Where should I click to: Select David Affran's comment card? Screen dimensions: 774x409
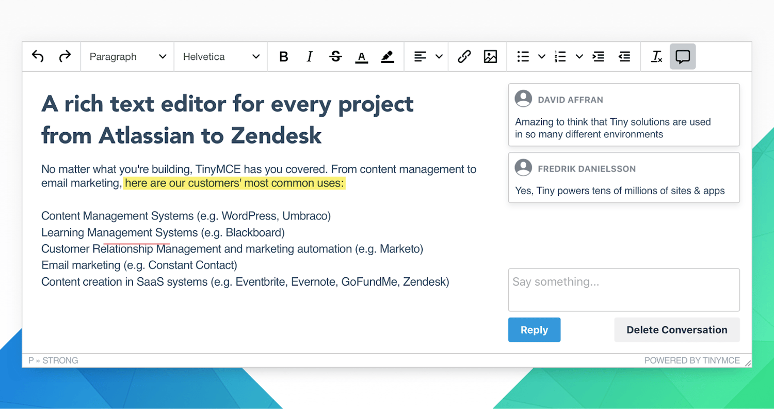click(624, 115)
